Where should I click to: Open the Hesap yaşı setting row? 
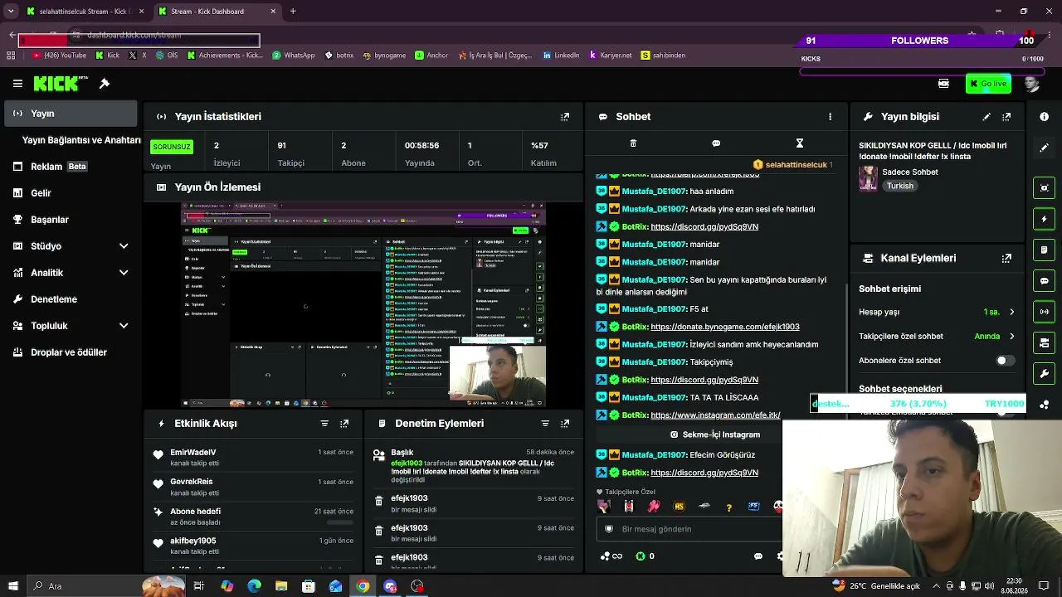coord(937,312)
